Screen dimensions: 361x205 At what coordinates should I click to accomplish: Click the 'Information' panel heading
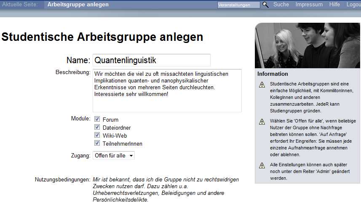(273, 74)
